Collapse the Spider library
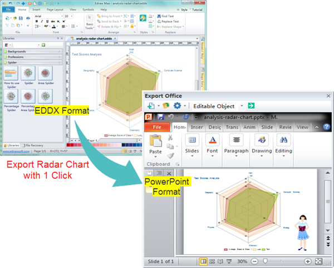 click(33, 63)
